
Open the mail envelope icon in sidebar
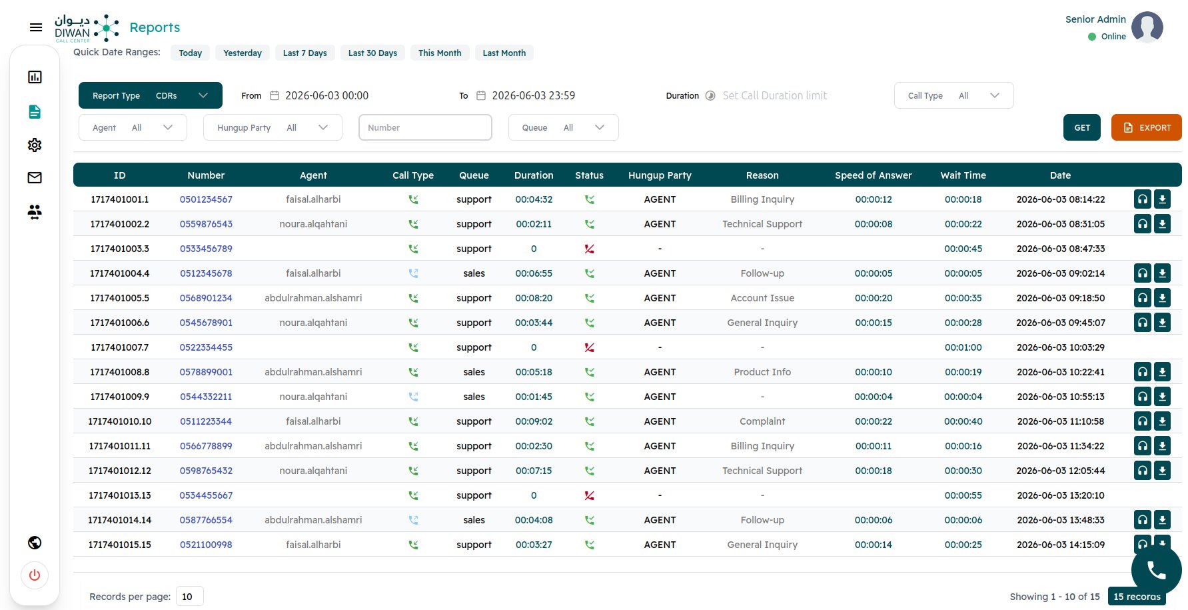coord(35,177)
